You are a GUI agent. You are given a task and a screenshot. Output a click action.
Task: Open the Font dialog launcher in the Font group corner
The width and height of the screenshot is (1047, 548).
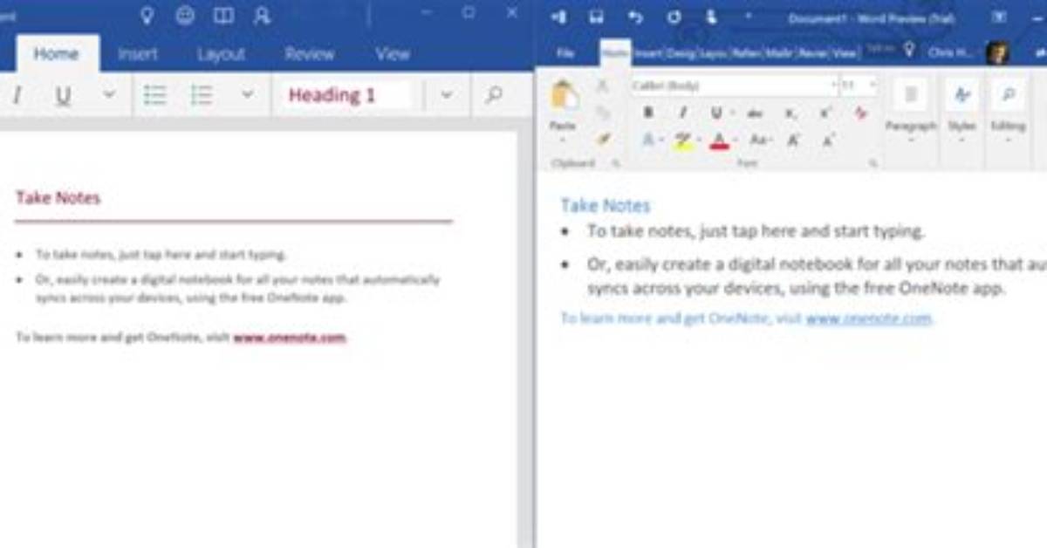pos(872,163)
